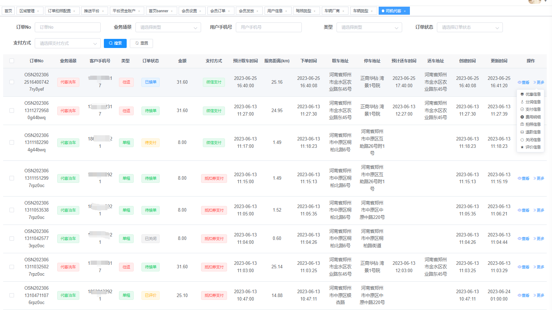This screenshot has width=552, height=310.
Task: Select checkbox for order ending 6rpz0oc
Action: point(12,295)
